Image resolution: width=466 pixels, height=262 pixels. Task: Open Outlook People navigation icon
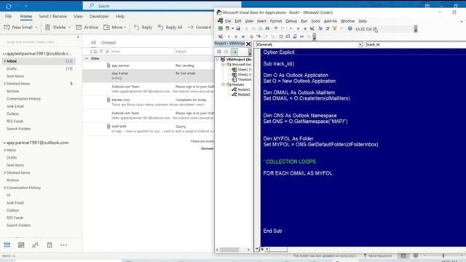click(x=35, y=245)
